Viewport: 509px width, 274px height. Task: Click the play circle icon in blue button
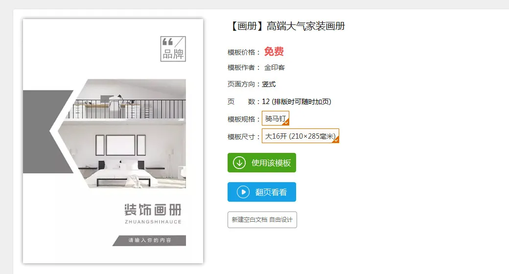pyautogui.click(x=243, y=192)
